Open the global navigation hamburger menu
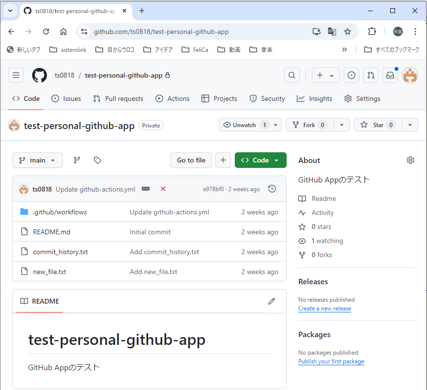This screenshot has height=390, width=427. [x=16, y=75]
